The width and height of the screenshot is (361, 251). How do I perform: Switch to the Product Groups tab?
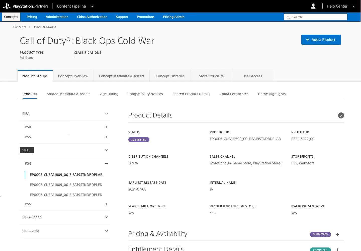(x=35, y=76)
